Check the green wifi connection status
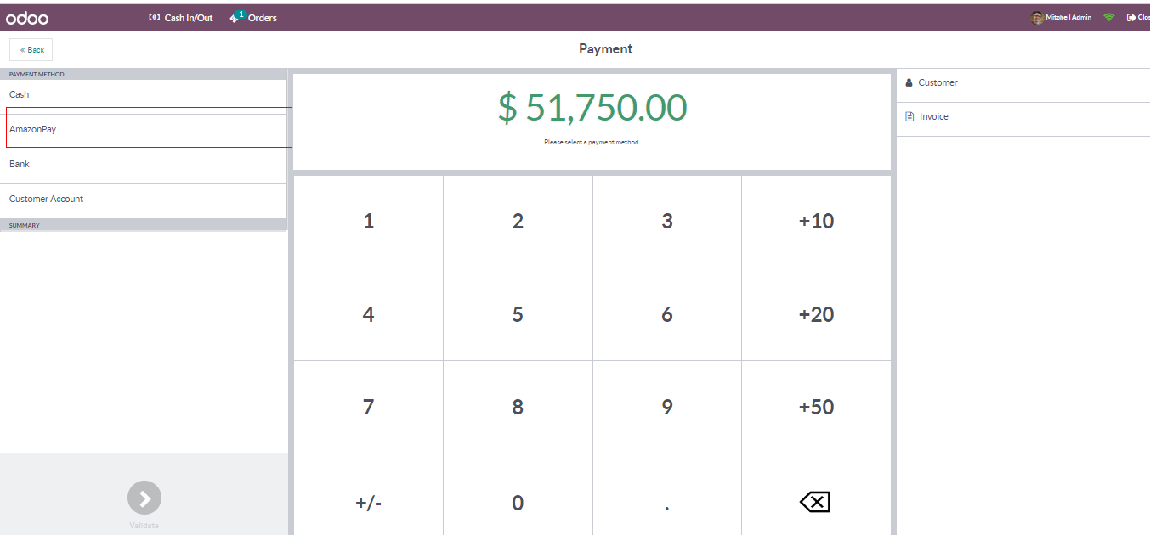 [x=1108, y=18]
